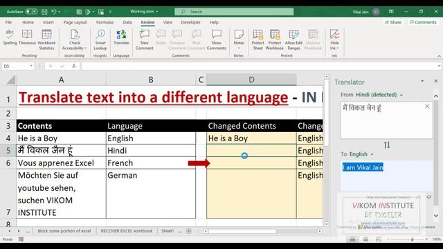
Task: Select cell 'Vous apprenez Excel'
Action: coord(61,163)
